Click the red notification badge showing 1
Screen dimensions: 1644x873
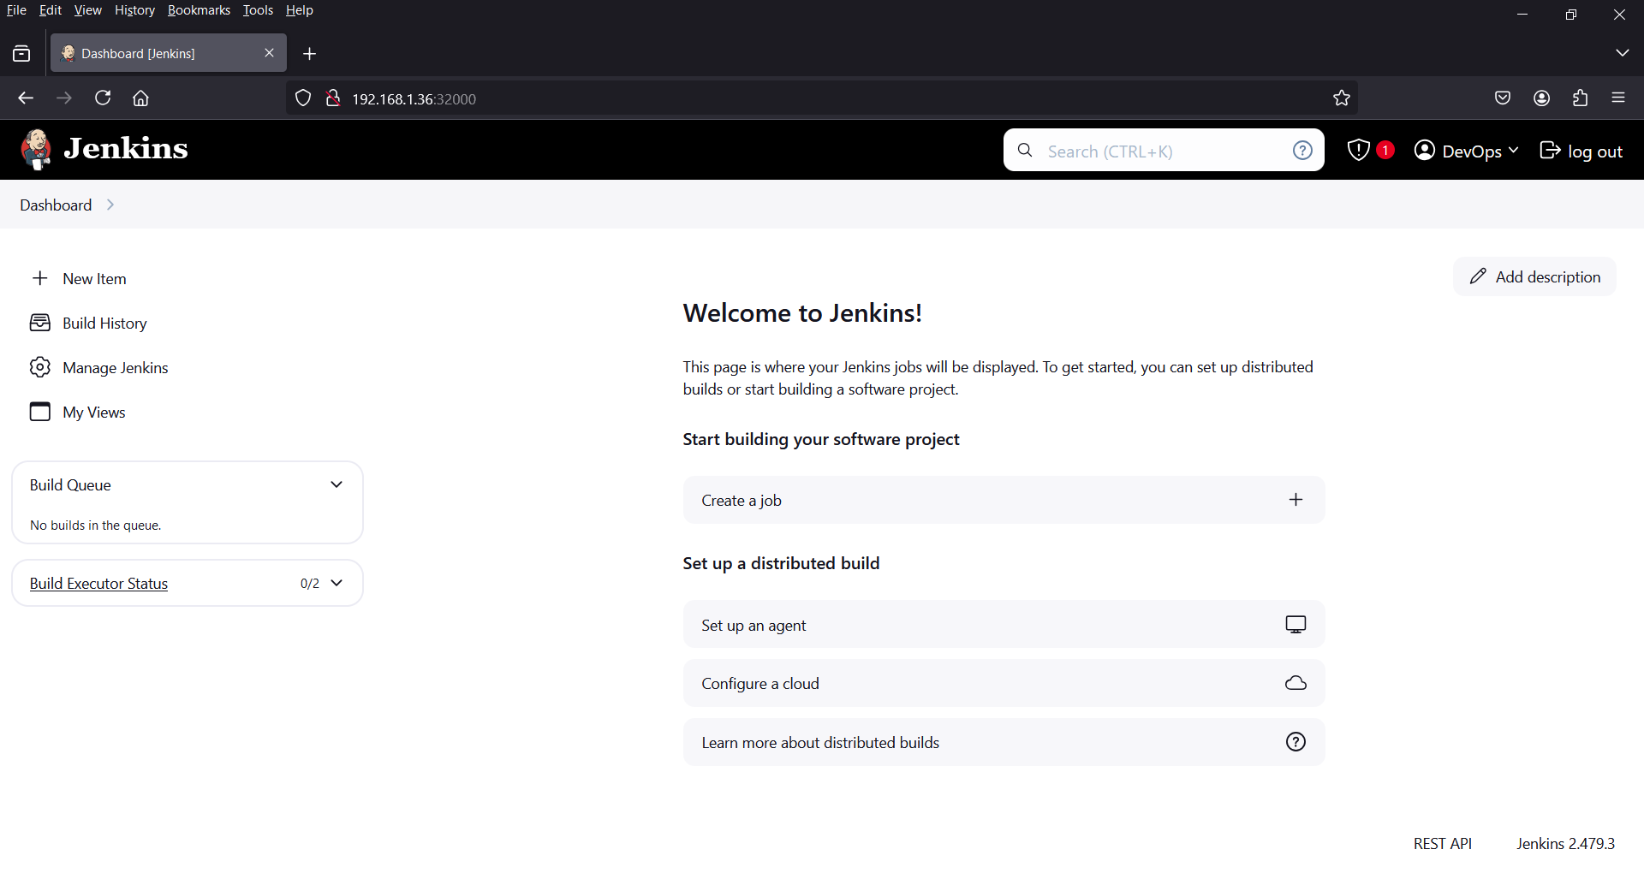(x=1385, y=150)
